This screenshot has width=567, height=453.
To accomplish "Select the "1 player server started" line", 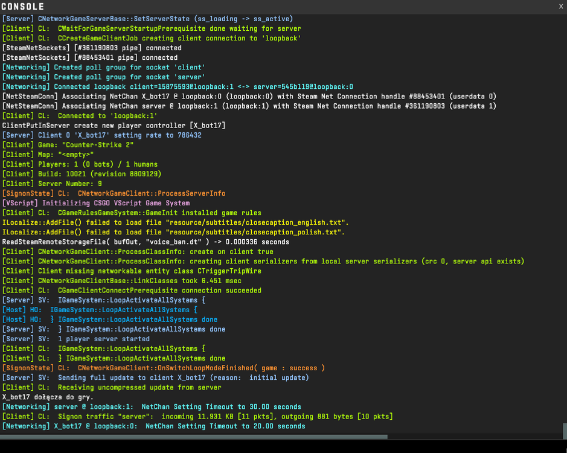I will [76, 339].
